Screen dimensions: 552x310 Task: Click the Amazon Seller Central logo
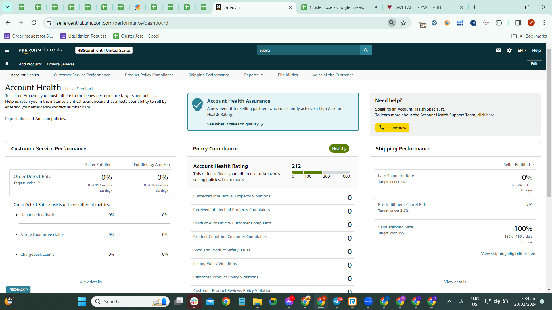[42, 50]
